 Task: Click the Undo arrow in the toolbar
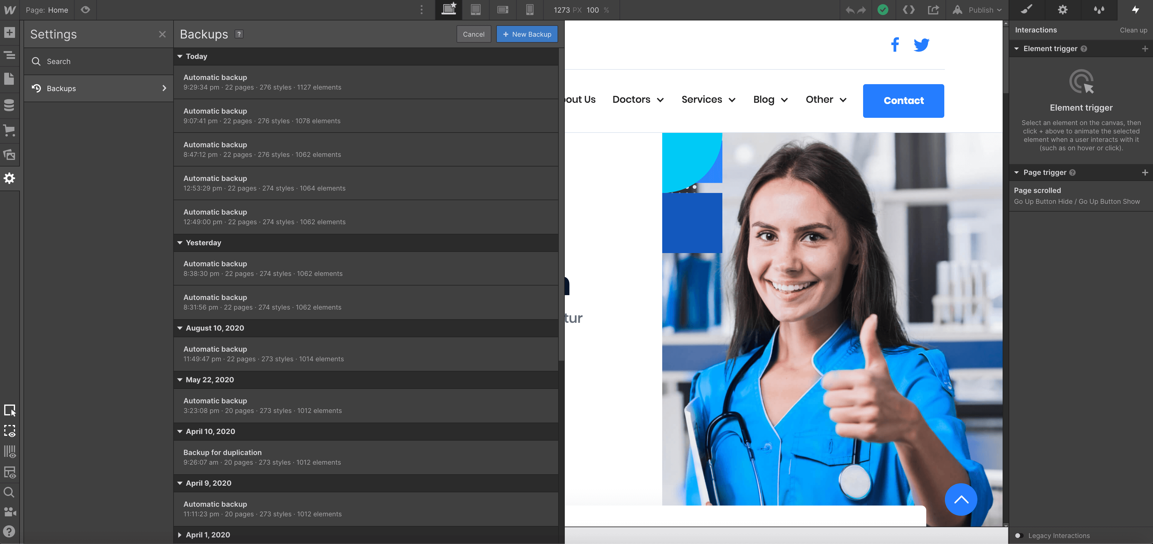pos(850,10)
